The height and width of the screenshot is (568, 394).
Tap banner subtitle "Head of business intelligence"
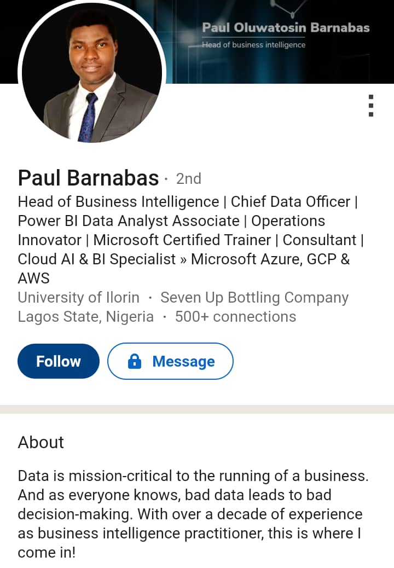(253, 45)
